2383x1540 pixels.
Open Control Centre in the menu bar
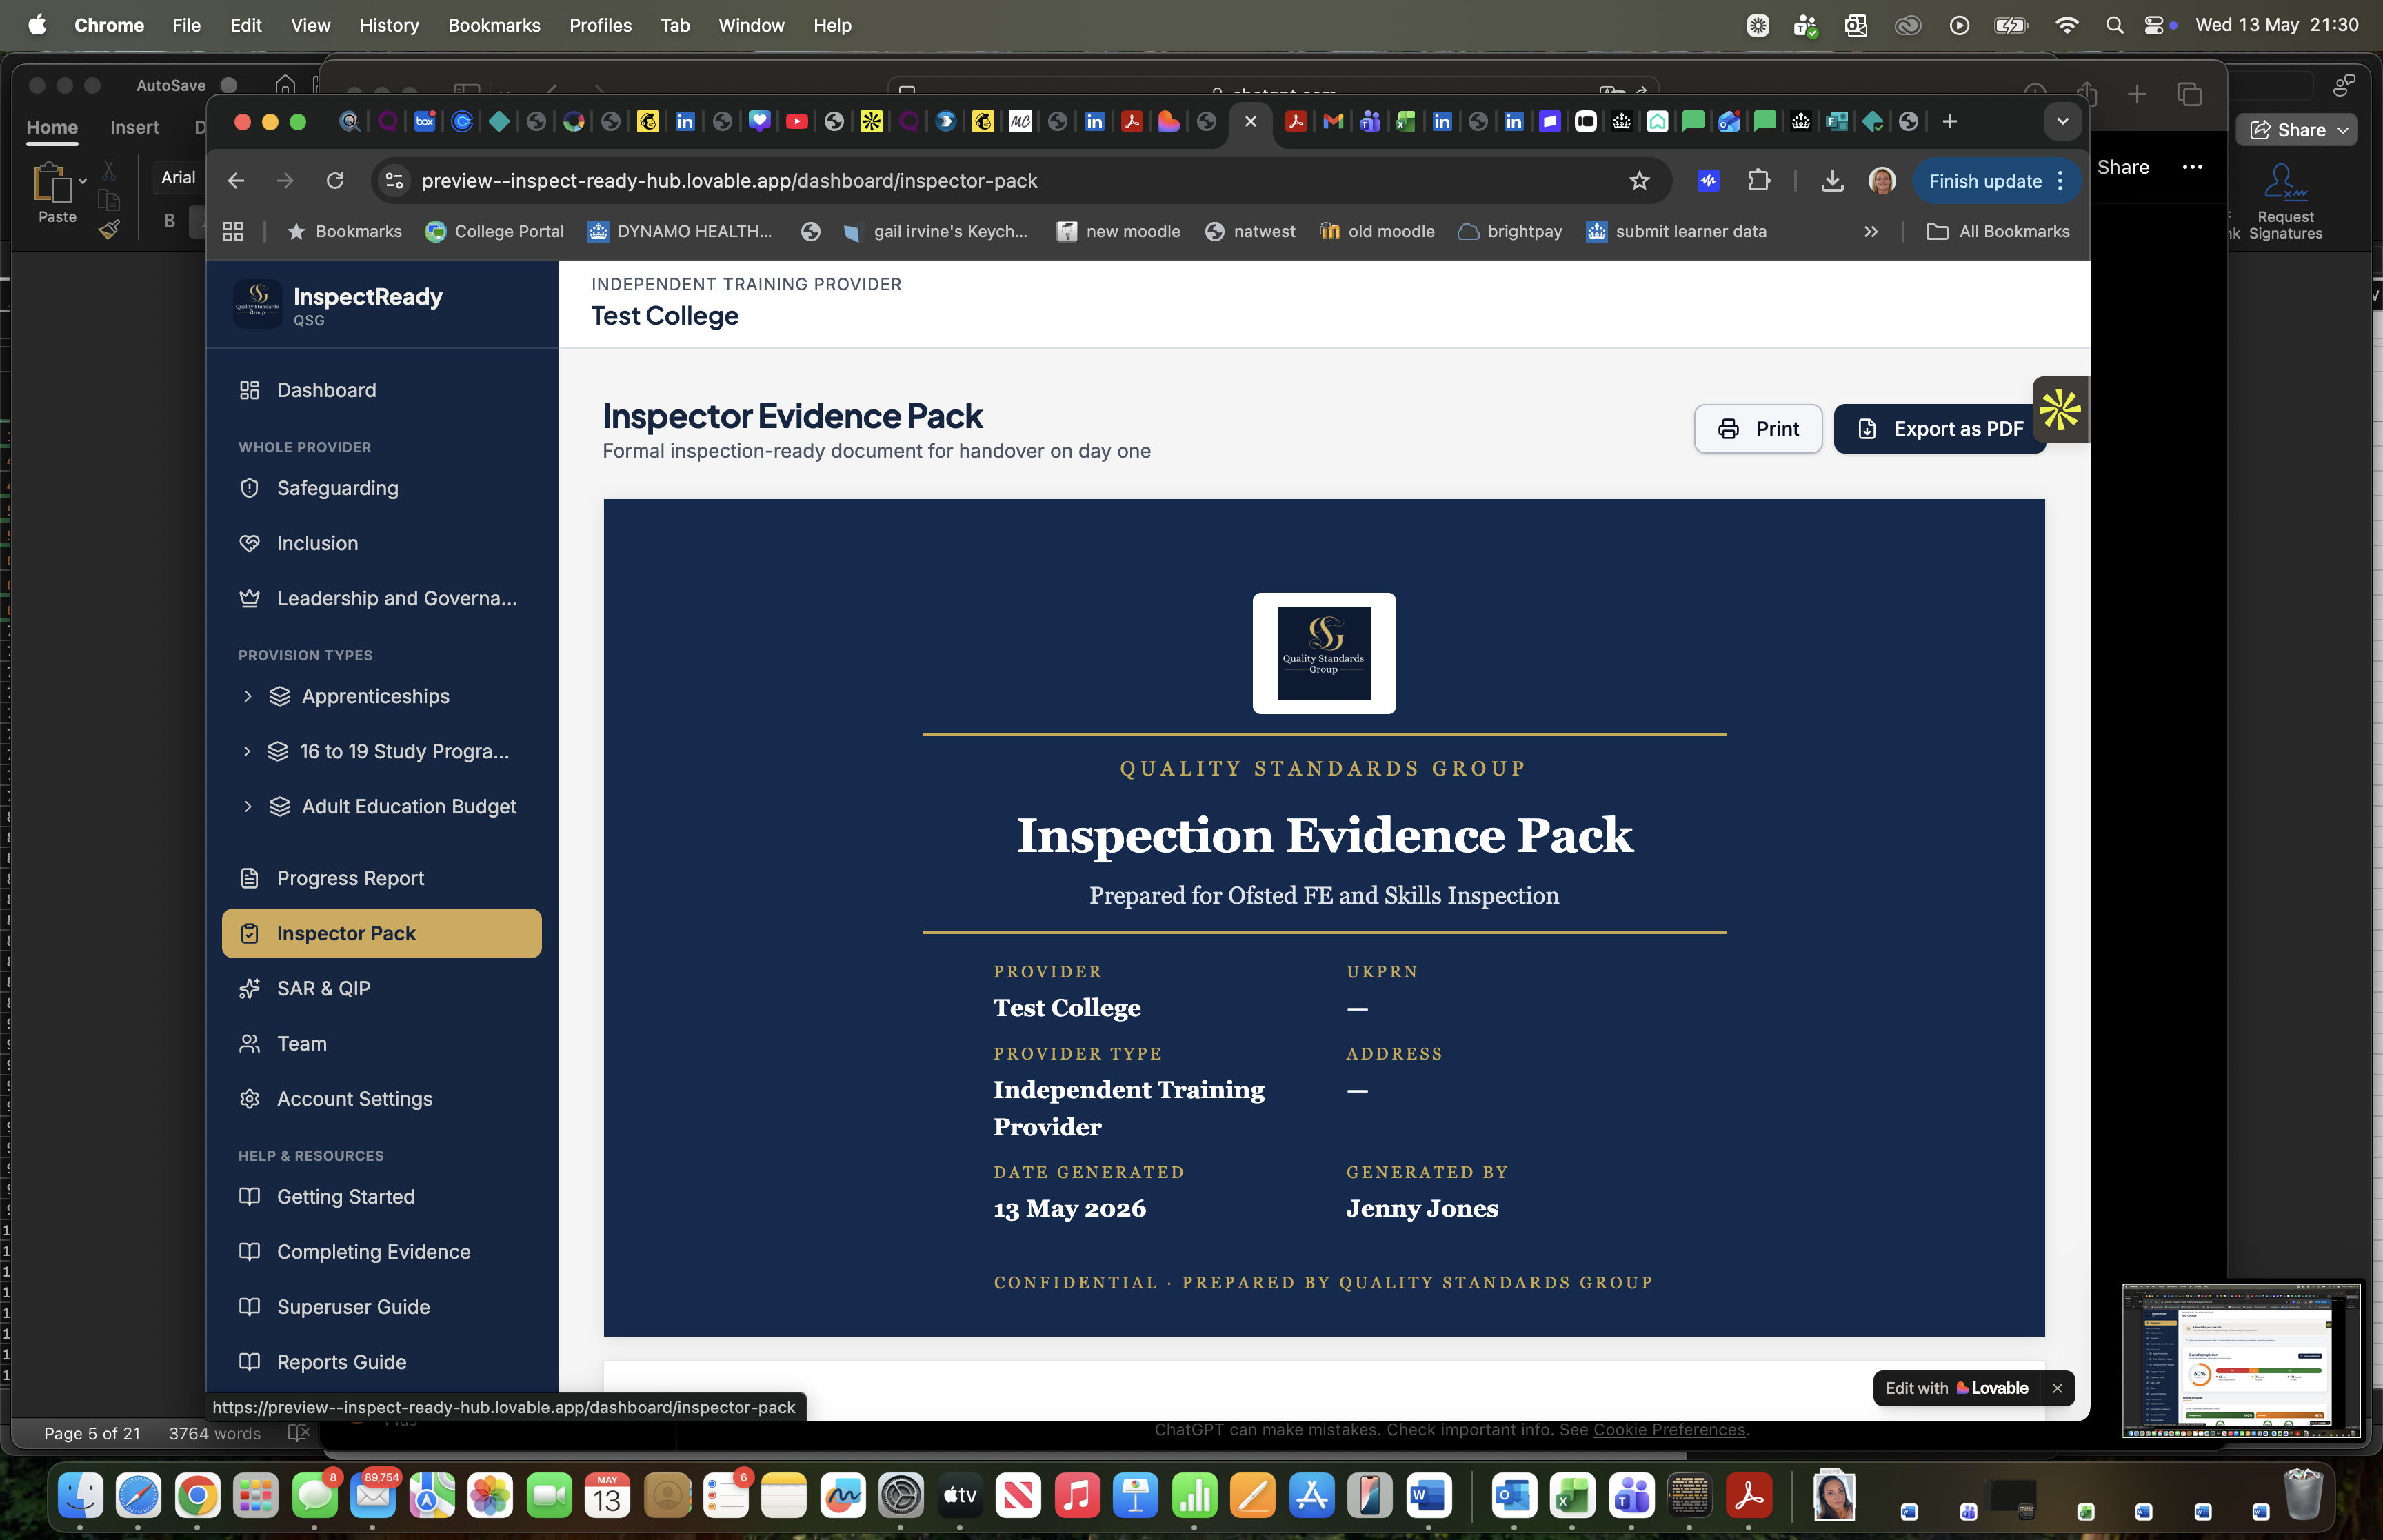tap(2153, 25)
